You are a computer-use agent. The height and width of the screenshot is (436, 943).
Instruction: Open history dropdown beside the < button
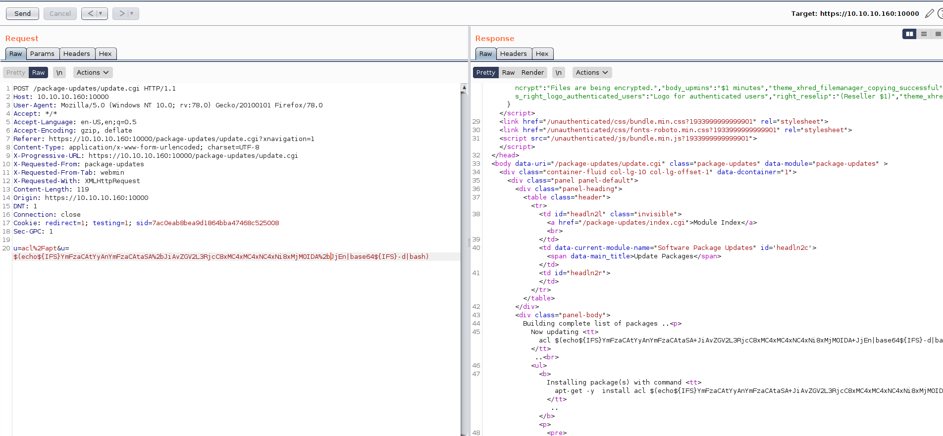tap(101, 13)
